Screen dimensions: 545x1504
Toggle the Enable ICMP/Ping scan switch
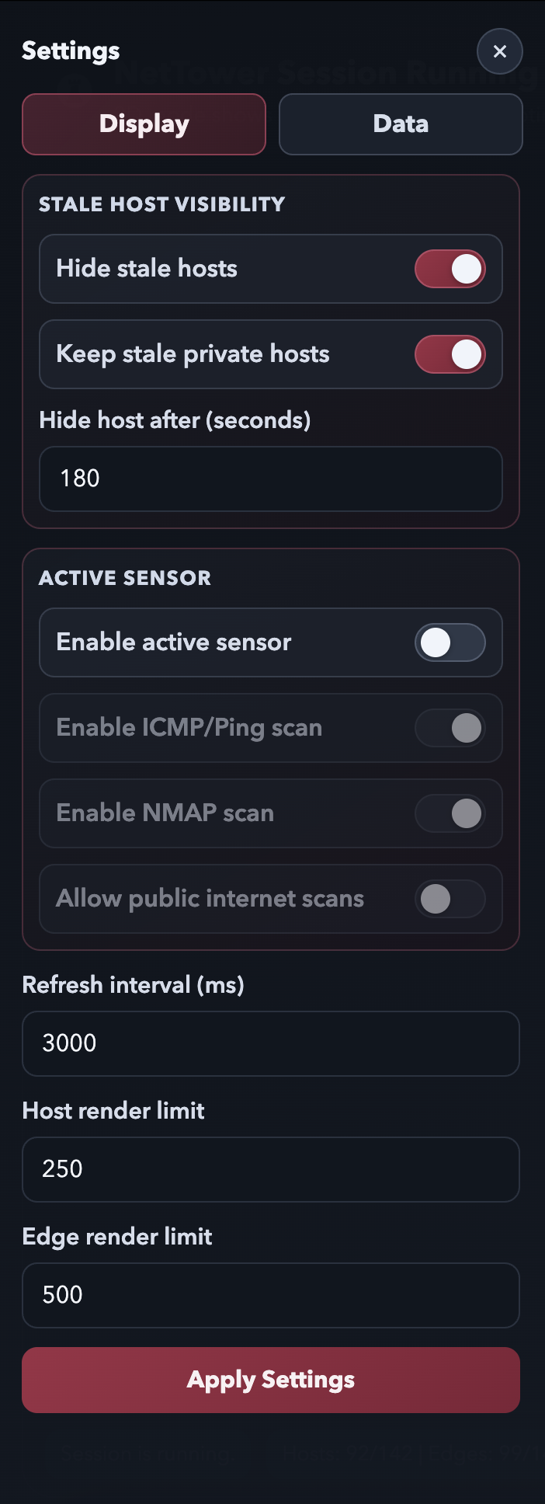tap(450, 728)
